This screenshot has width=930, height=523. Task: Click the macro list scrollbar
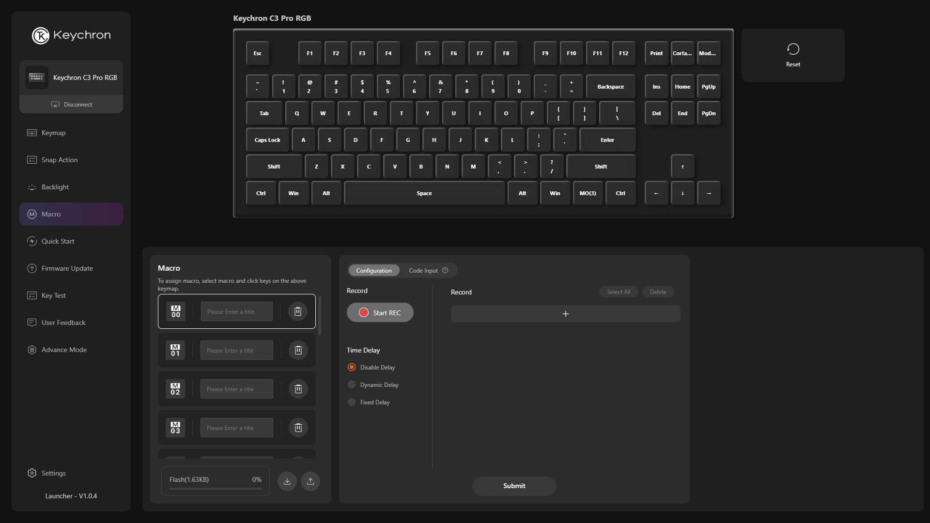[320, 316]
